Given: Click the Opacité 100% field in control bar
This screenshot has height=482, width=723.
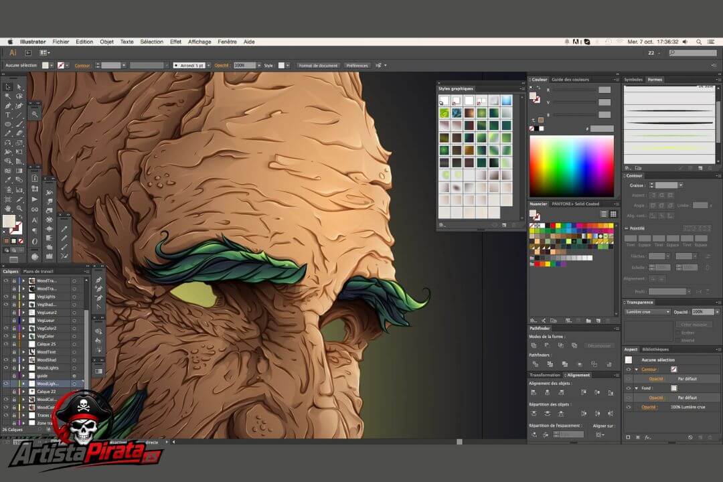Looking at the screenshot, I should [244, 66].
